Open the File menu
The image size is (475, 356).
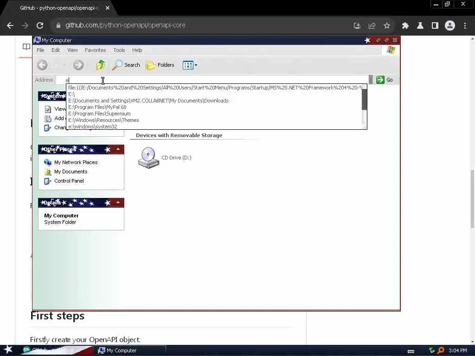coord(40,50)
